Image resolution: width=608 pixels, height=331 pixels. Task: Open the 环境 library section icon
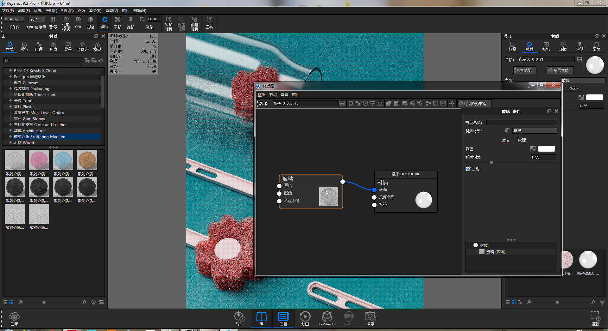pos(53,46)
